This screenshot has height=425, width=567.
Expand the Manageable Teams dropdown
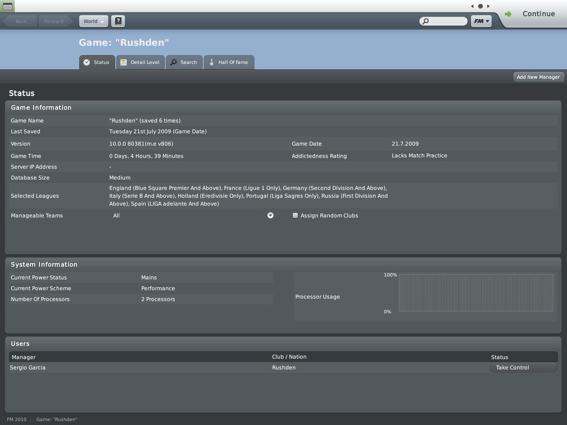pos(270,215)
